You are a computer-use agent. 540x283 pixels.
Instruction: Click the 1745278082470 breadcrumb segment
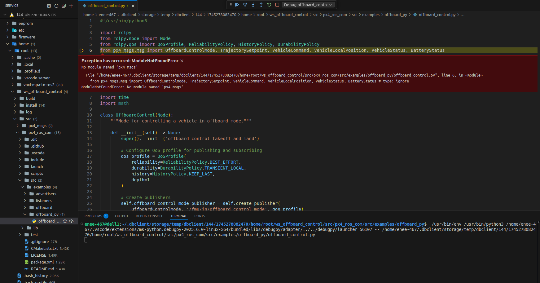pos(222,15)
